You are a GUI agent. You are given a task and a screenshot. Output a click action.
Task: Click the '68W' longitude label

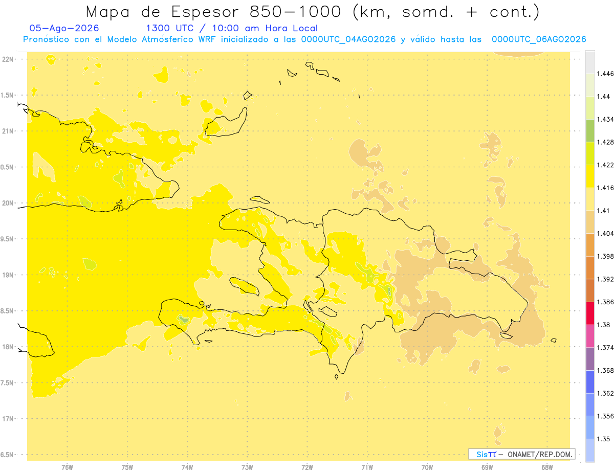click(547, 467)
